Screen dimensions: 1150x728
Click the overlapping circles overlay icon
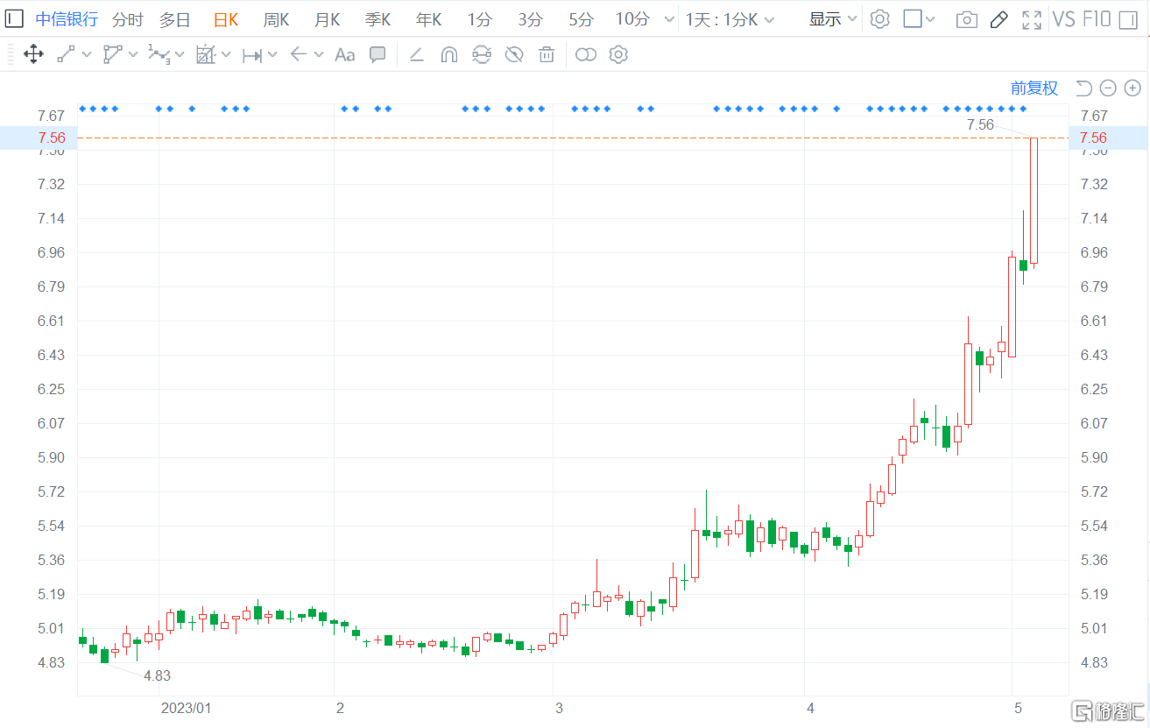coord(586,54)
